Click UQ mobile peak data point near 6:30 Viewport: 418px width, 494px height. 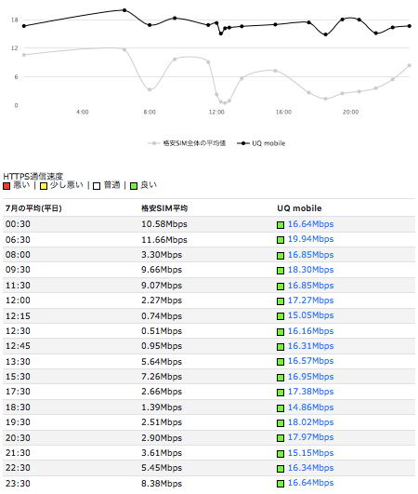coord(124,10)
